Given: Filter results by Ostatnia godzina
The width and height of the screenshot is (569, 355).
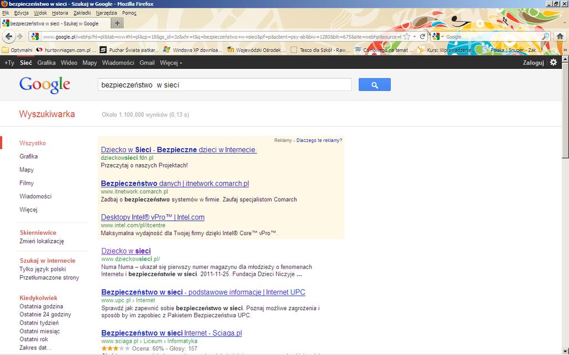Looking at the screenshot, I should coord(41,306).
